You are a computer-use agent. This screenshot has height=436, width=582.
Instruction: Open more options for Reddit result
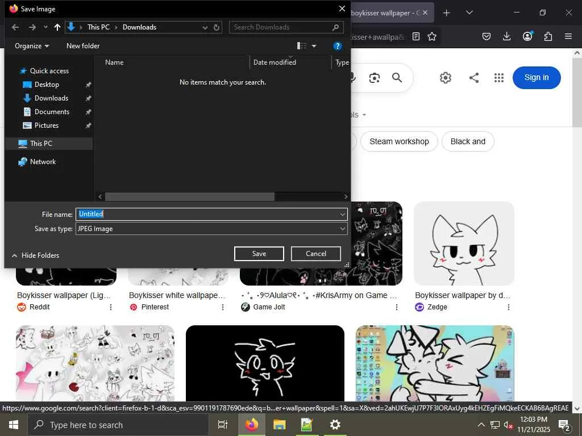111,307
